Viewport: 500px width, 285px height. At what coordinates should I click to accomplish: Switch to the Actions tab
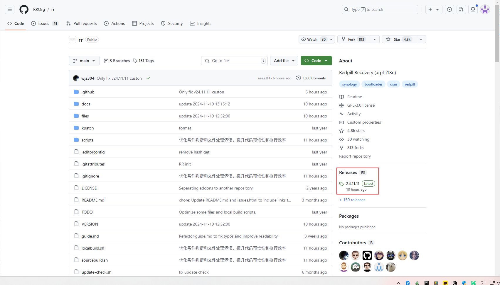point(114,23)
